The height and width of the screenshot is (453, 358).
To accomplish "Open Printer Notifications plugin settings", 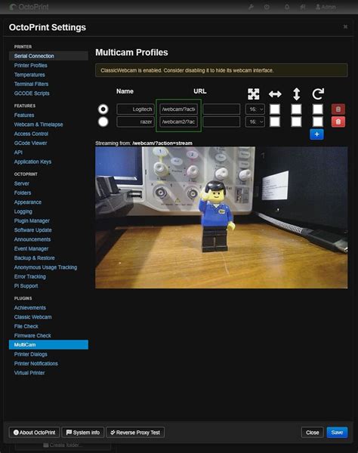I will coord(35,363).
